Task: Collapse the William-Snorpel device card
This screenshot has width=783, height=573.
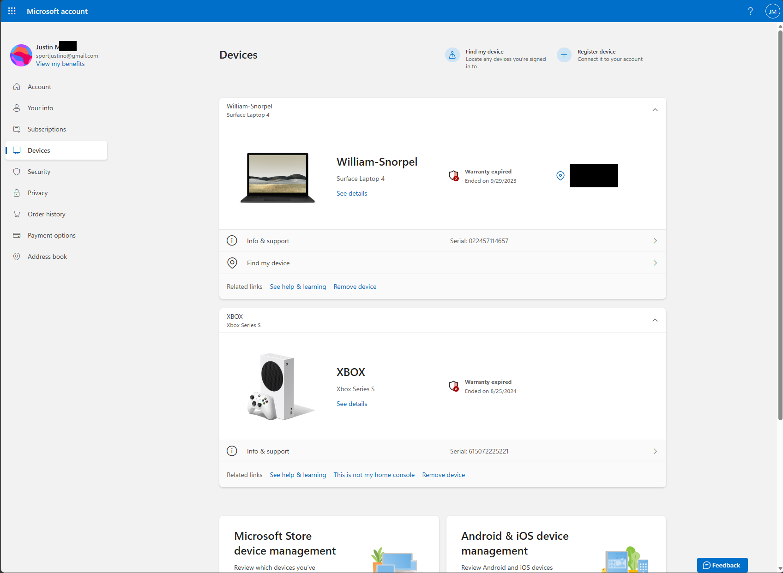Action: pyautogui.click(x=655, y=110)
